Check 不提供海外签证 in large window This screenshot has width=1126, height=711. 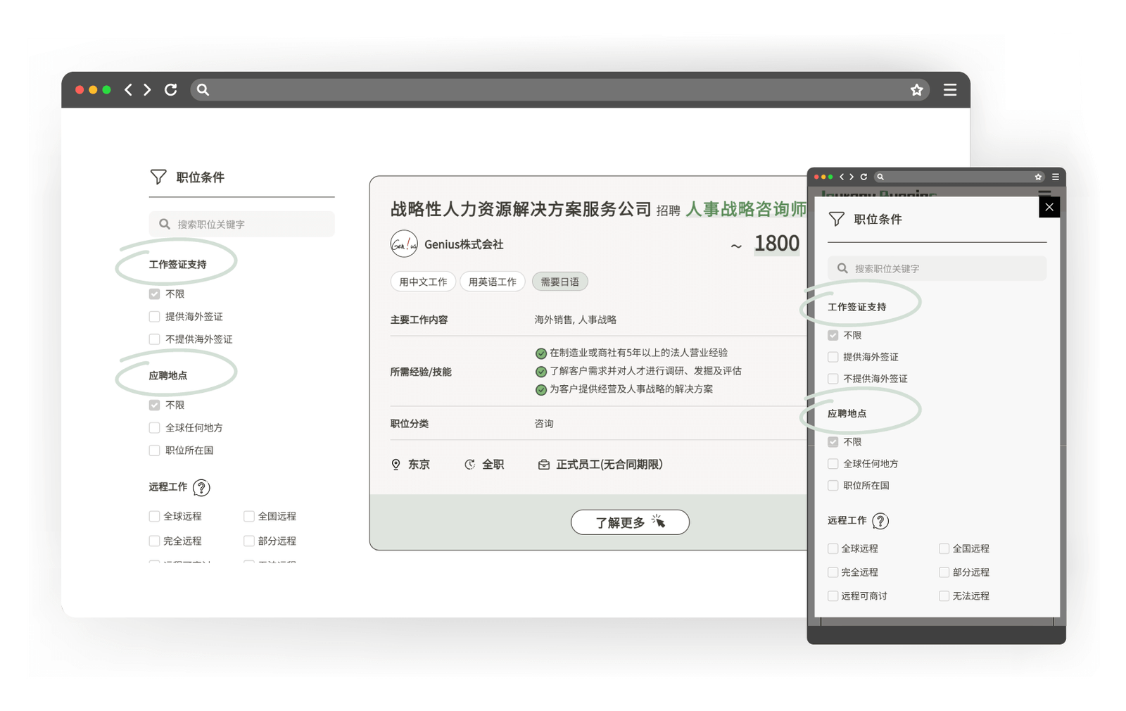click(x=154, y=339)
